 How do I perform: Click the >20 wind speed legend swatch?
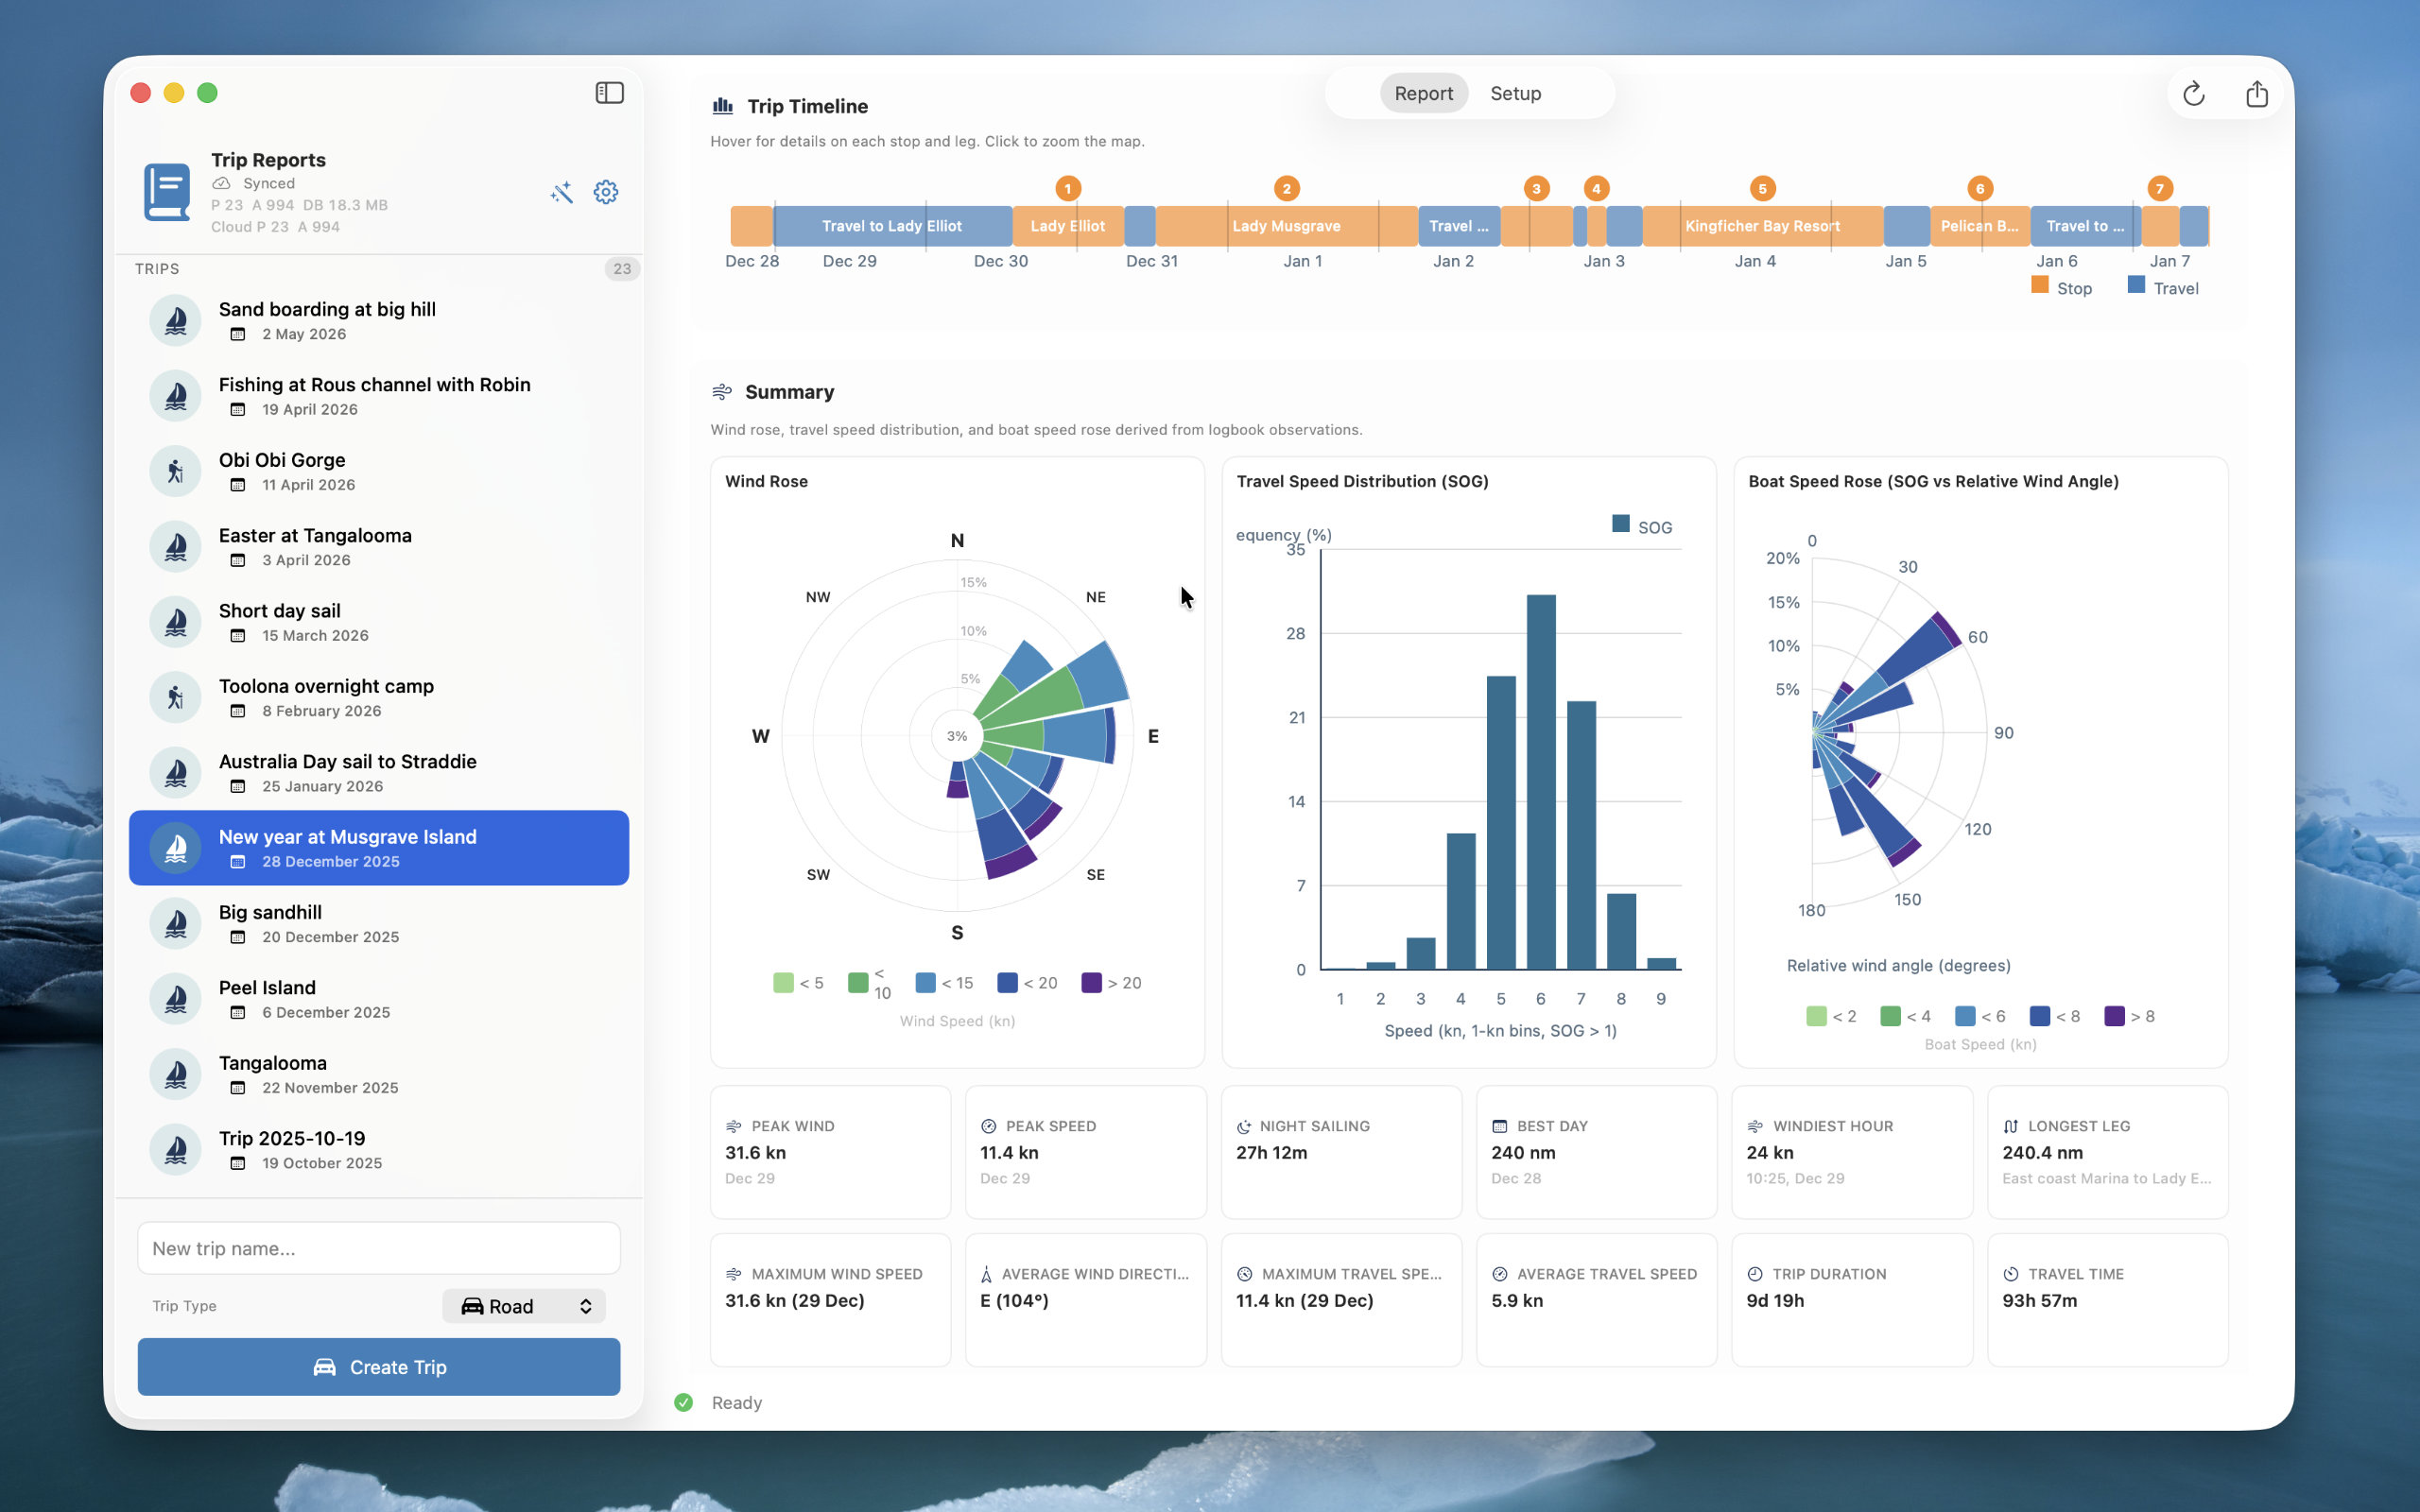click(1091, 983)
